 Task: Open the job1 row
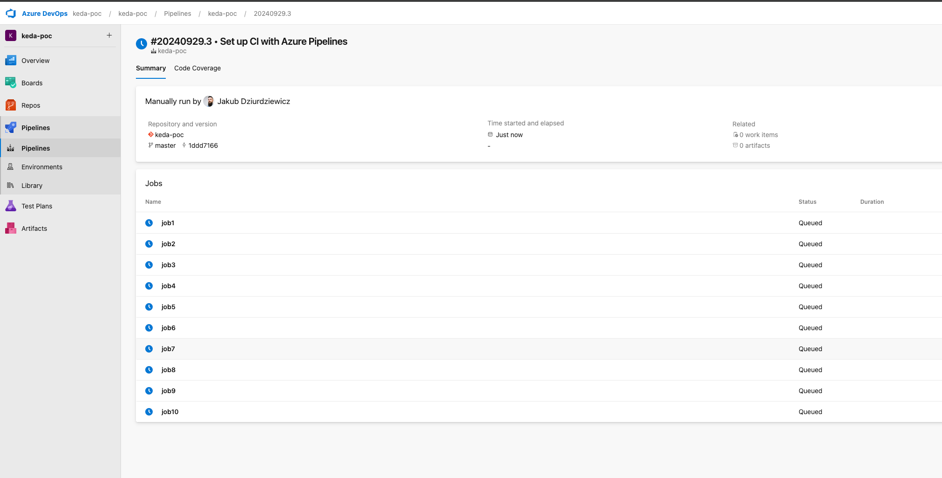point(539,223)
